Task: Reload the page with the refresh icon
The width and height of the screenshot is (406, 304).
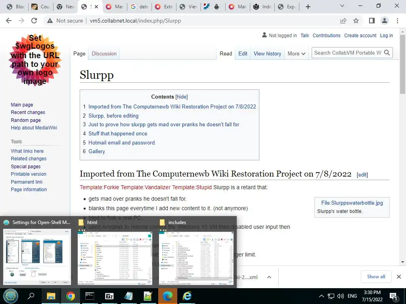Action: [x=34, y=21]
